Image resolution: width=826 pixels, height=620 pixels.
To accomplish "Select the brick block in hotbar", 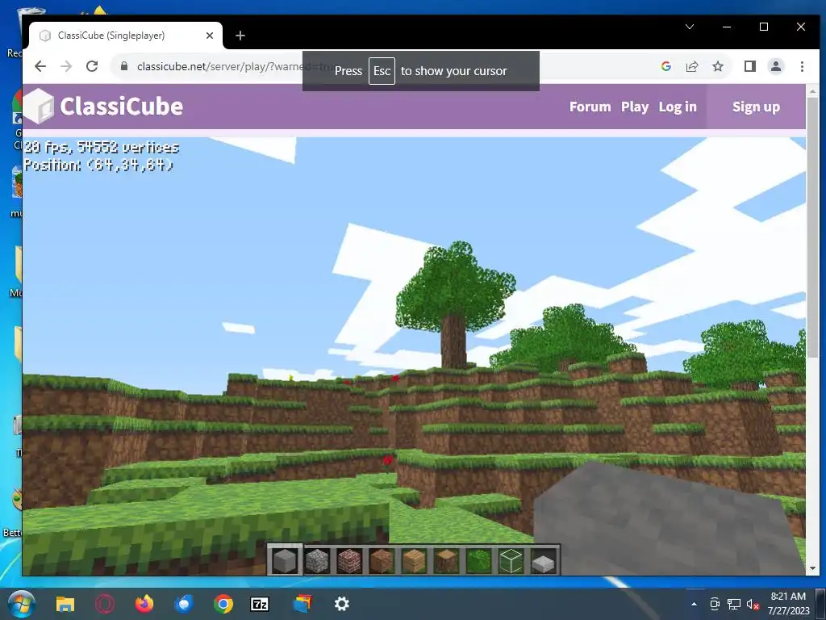I will [x=349, y=560].
